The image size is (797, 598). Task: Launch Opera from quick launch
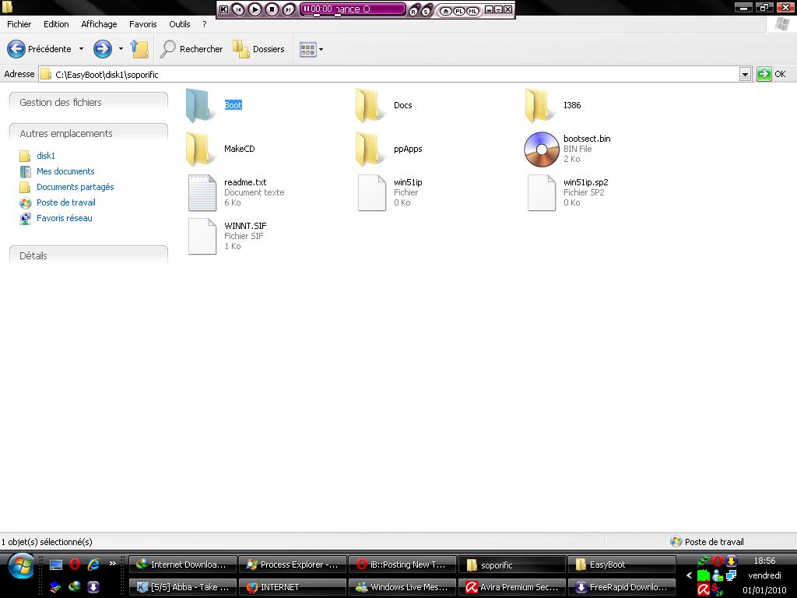click(x=75, y=564)
